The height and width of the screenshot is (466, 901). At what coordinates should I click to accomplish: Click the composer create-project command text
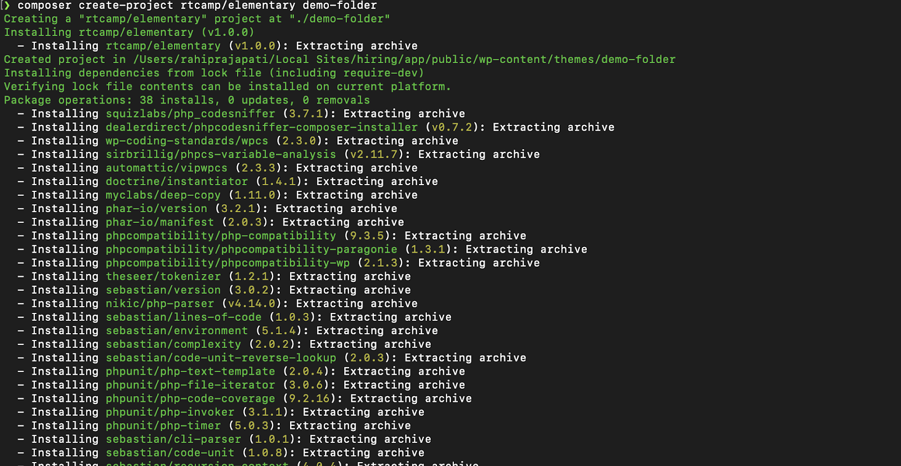click(x=197, y=6)
